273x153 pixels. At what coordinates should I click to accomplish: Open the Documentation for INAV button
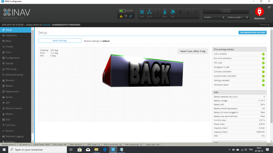[253, 32]
